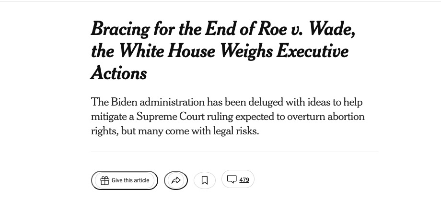Click the "Give this article" label
Viewport: 441px width, 202px height.
pos(130,180)
